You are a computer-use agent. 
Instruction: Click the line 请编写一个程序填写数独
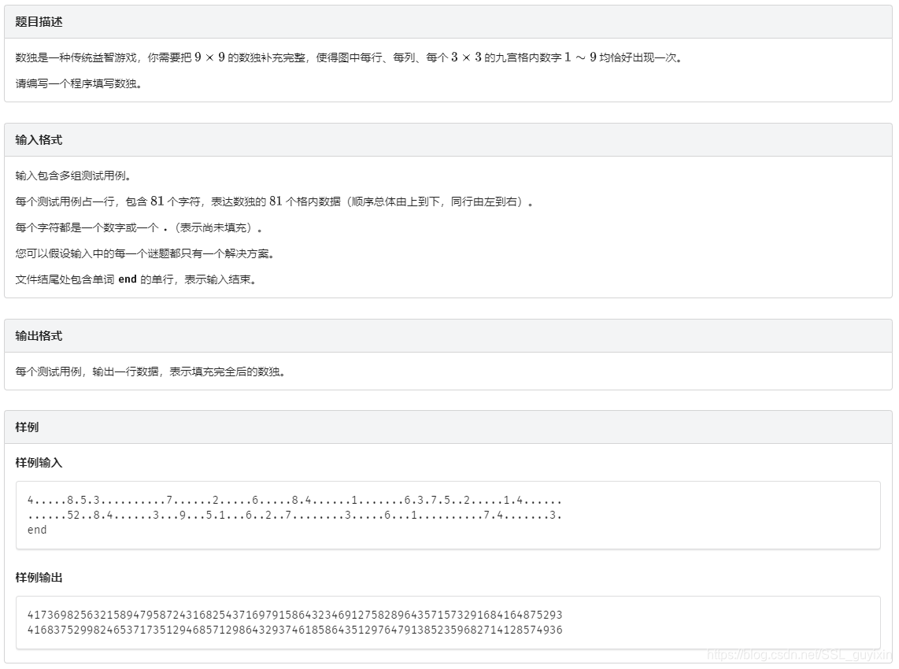(x=79, y=83)
